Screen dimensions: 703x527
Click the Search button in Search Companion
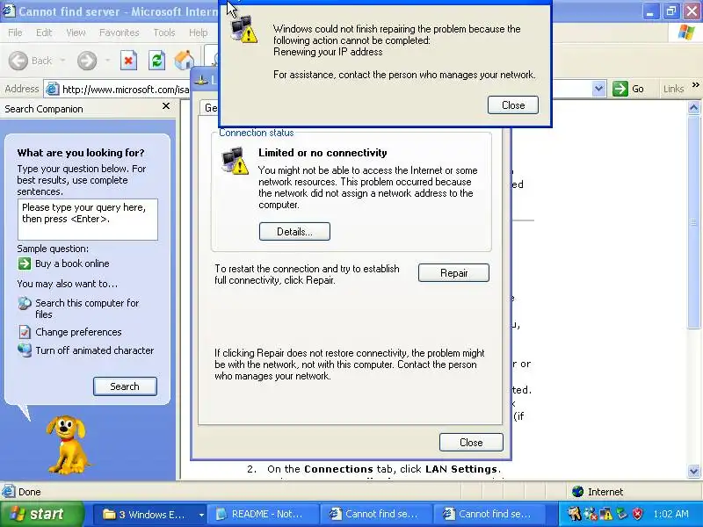coord(125,386)
